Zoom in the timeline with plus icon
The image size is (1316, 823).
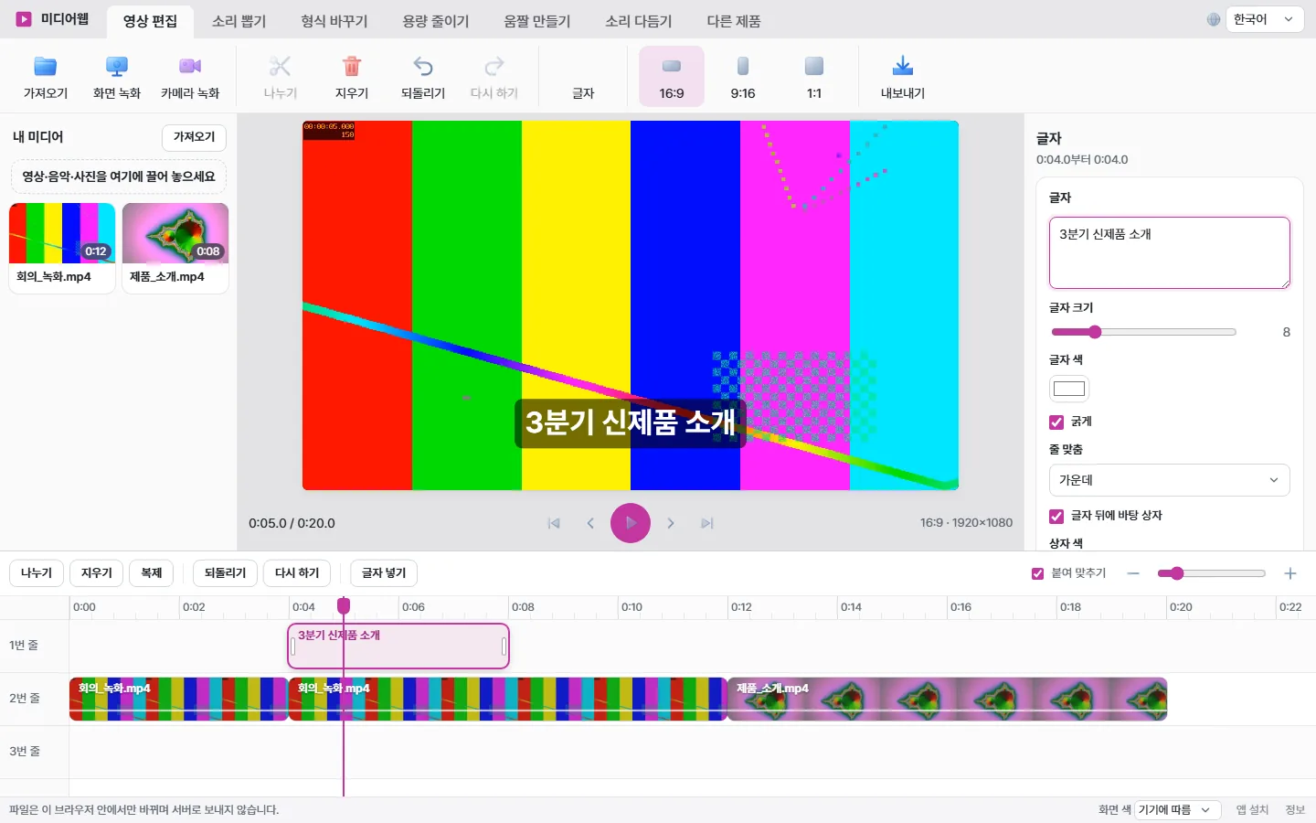[1290, 573]
